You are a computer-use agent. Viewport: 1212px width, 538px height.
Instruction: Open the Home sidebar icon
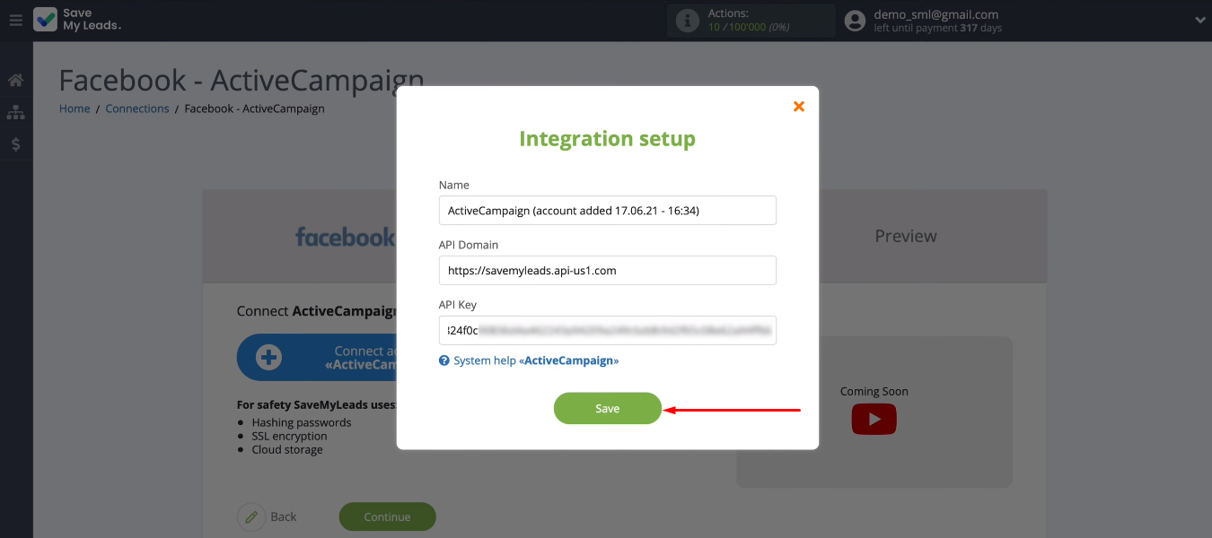click(15, 81)
